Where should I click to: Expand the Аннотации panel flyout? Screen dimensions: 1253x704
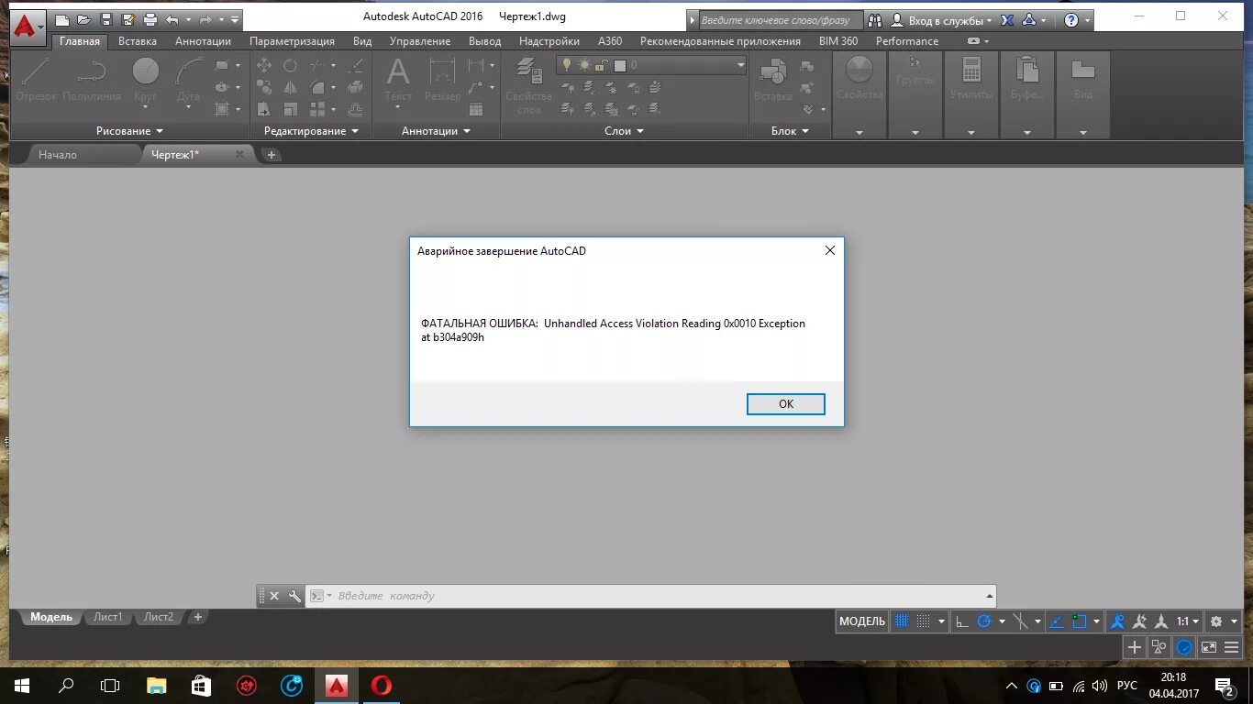tap(436, 131)
